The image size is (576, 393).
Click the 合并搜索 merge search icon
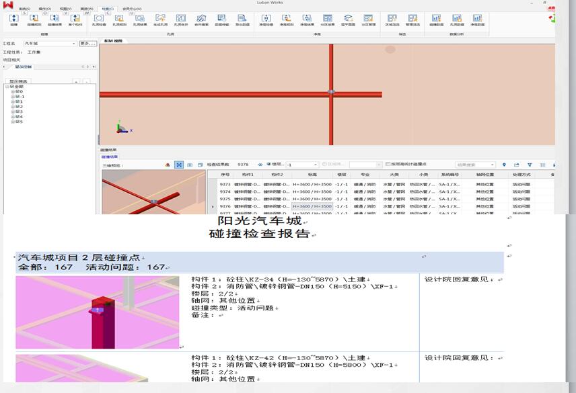pos(201,19)
